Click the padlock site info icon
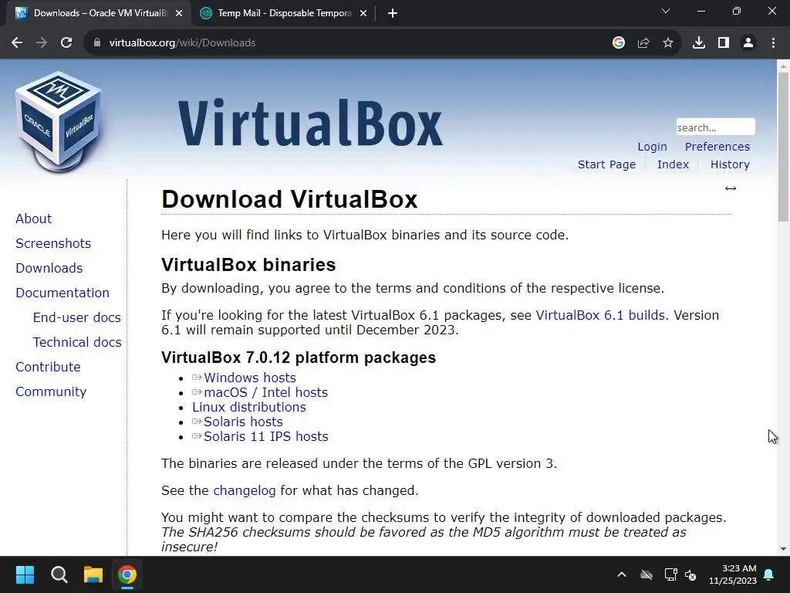The height and width of the screenshot is (593, 790). (x=97, y=43)
